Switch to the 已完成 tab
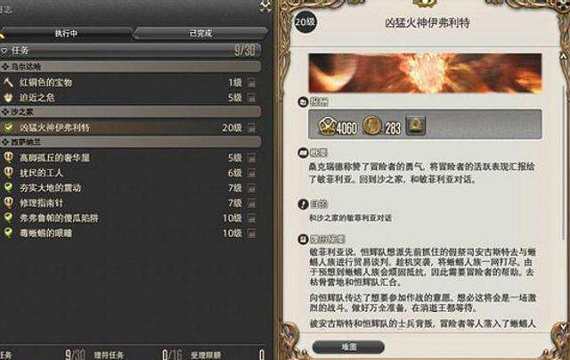Viewport: 570px width, 360px height. click(200, 34)
